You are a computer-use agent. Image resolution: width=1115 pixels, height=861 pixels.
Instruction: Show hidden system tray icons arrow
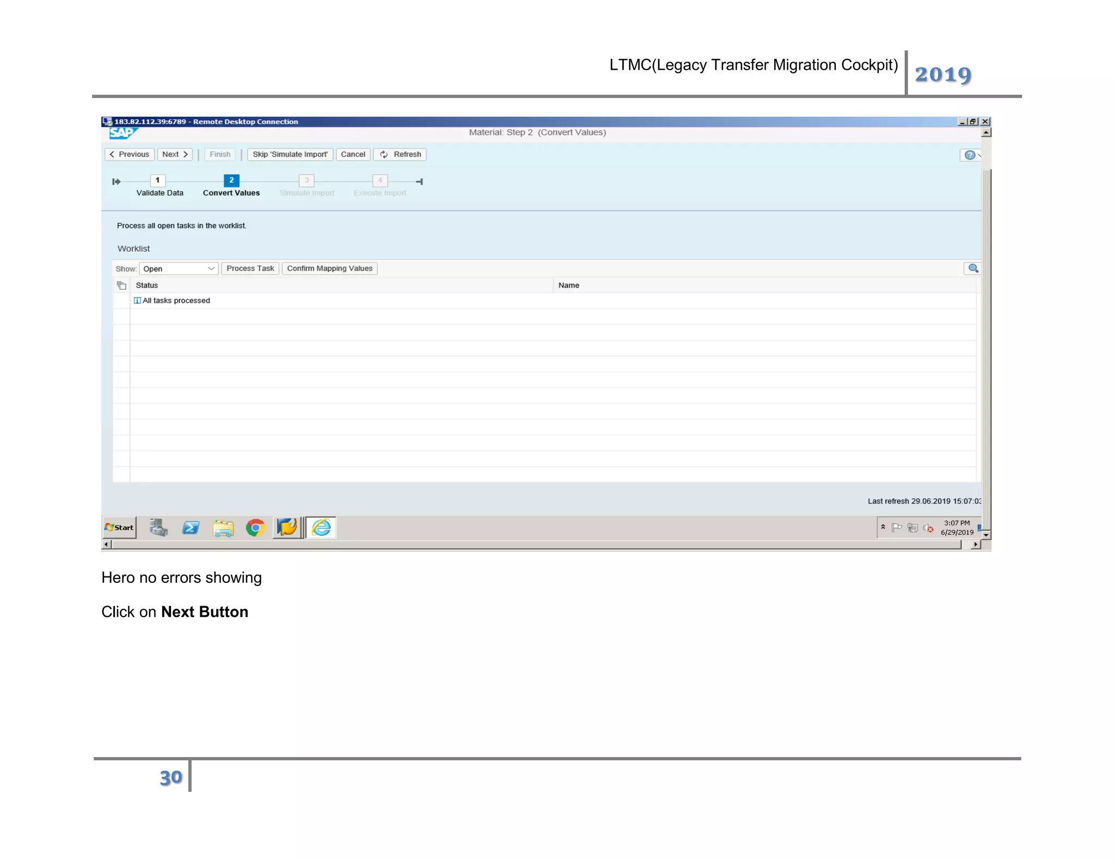(883, 527)
